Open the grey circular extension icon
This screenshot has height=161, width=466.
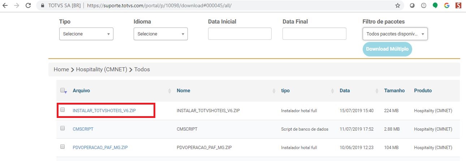(x=412, y=6)
